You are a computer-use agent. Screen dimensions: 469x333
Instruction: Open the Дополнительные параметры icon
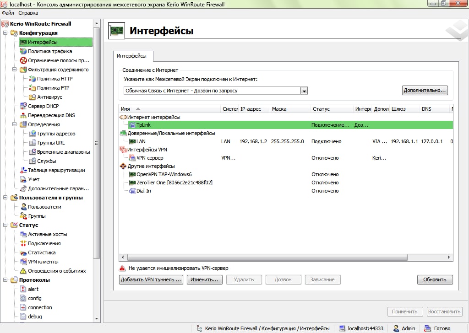[23, 189]
